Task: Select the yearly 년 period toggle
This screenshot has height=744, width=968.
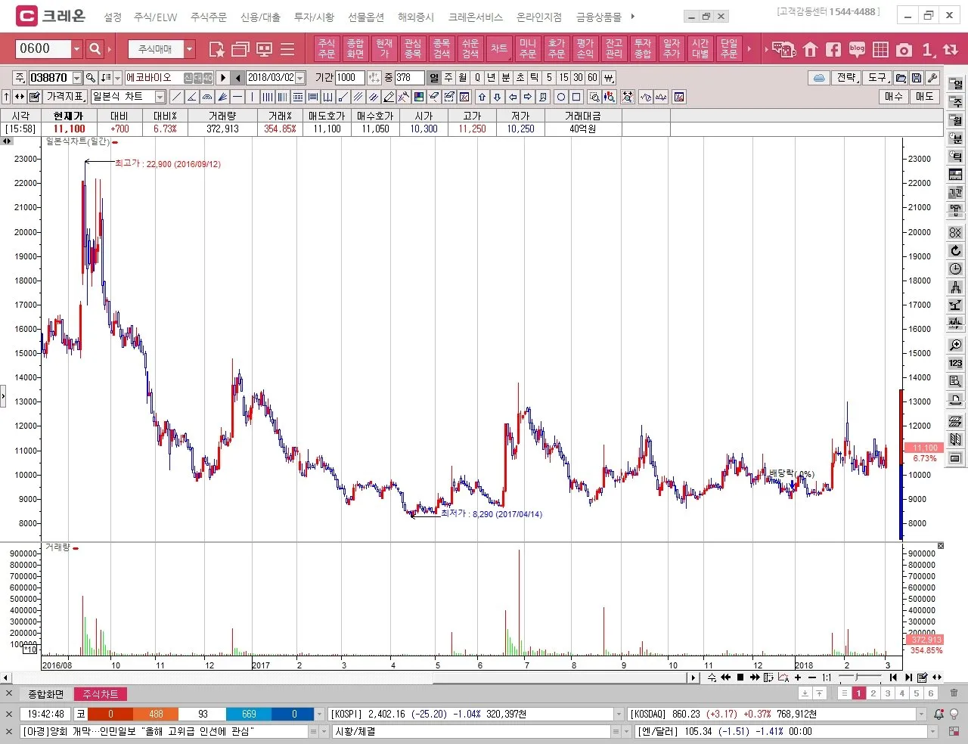Action: point(492,78)
